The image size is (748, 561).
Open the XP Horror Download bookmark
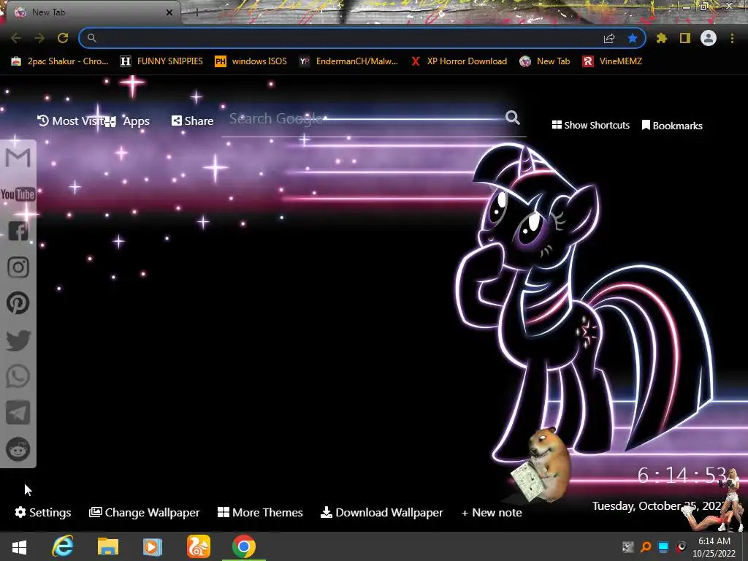(x=459, y=61)
